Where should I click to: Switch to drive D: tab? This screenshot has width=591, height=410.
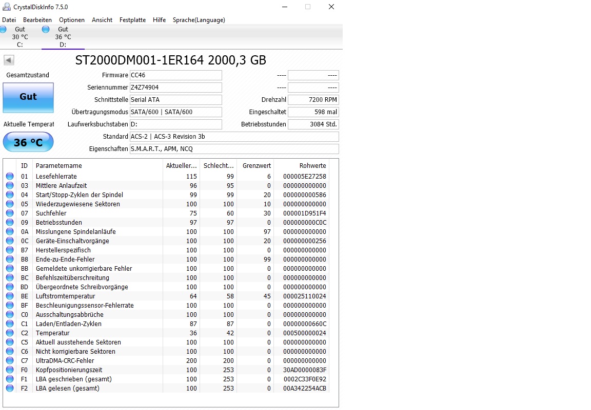coord(63,37)
